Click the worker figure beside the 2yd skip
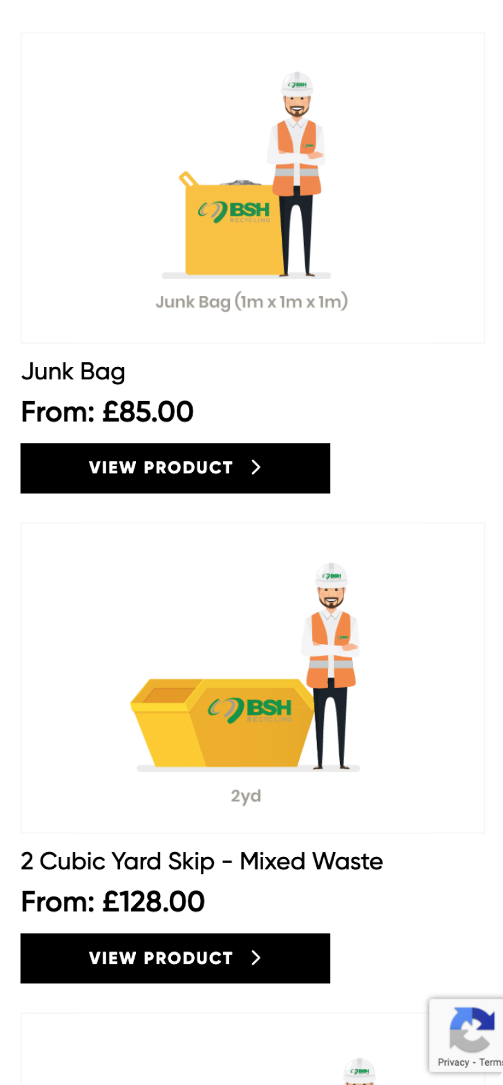 [331, 666]
